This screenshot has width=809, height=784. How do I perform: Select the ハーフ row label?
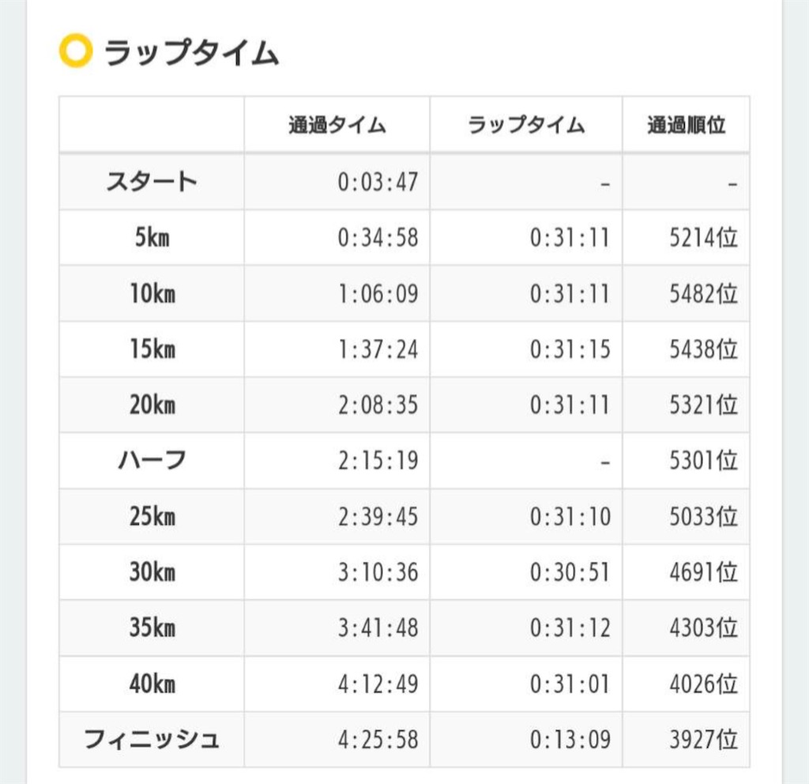coord(152,460)
